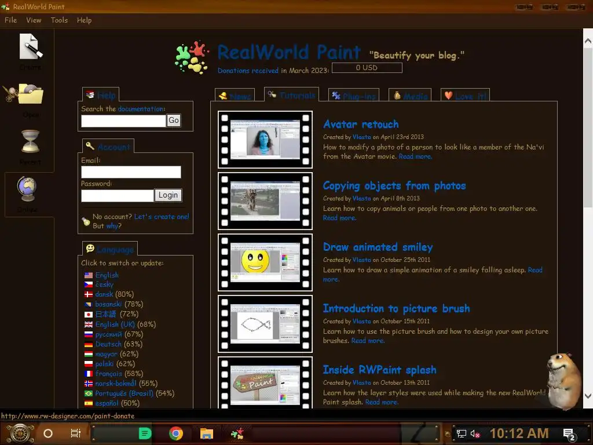Open the tiger photo tutorial thumbnail
Viewport: 593px width, 445px height.
point(265,201)
